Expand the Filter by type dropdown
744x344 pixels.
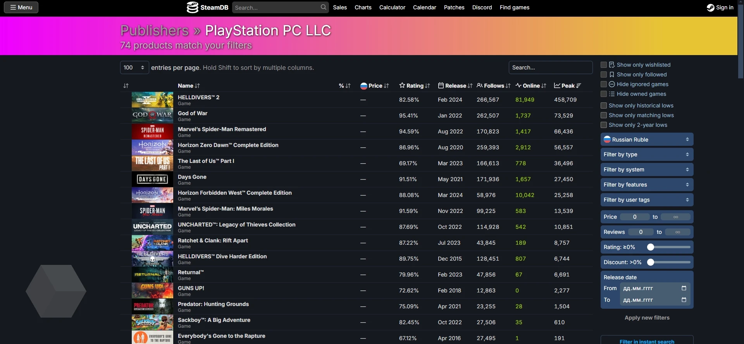click(647, 154)
